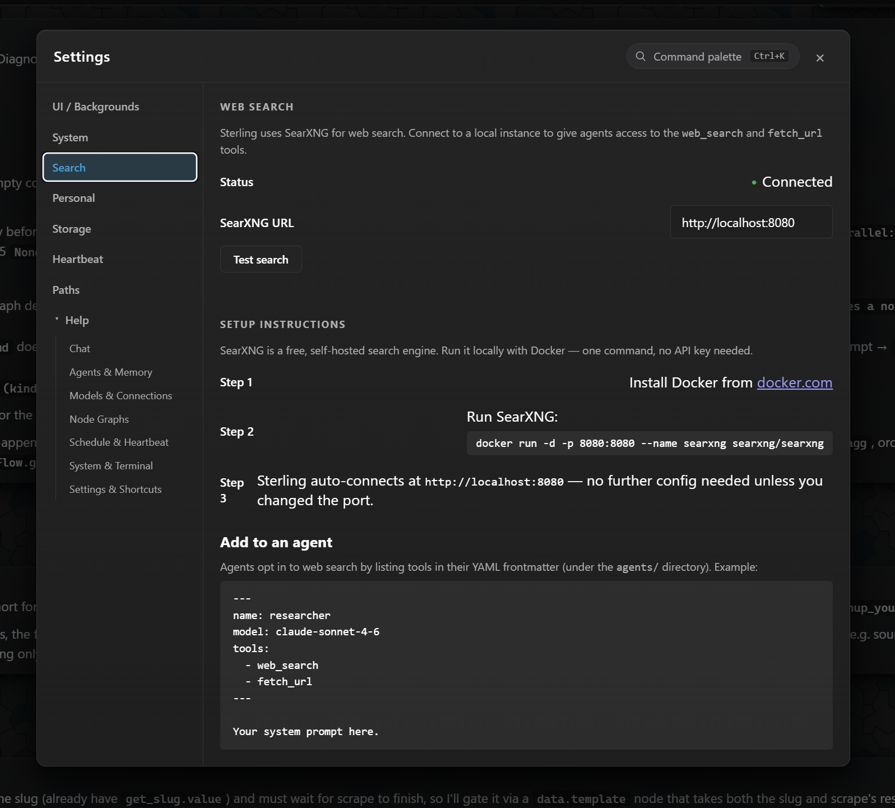This screenshot has width=895, height=808.
Task: Click the 'Step 2' label
Action: tap(236, 432)
